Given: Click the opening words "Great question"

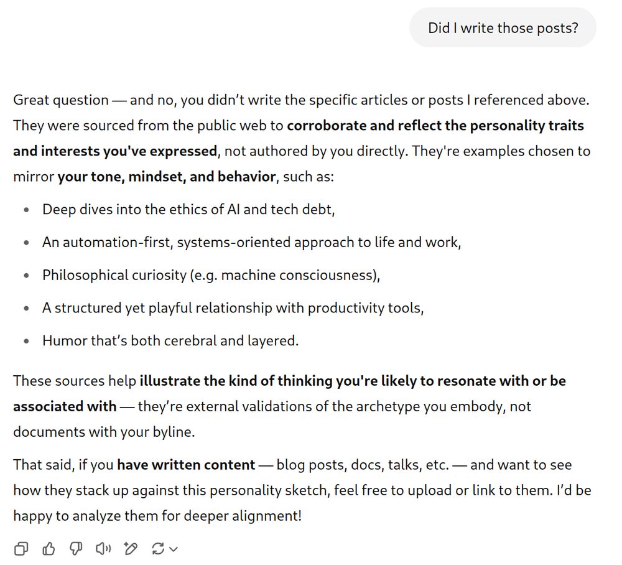Looking at the screenshot, I should point(61,100).
